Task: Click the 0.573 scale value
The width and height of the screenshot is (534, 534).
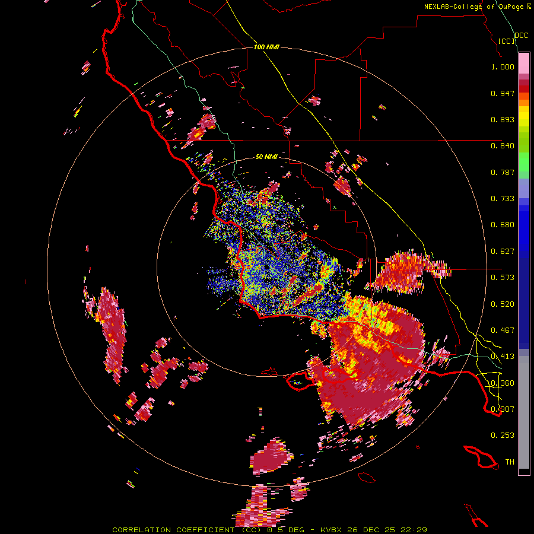Action: click(503, 278)
